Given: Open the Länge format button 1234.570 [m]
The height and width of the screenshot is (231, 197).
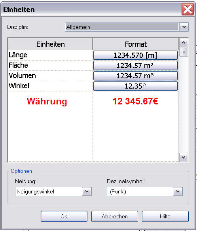Looking at the screenshot, I should (135, 55).
